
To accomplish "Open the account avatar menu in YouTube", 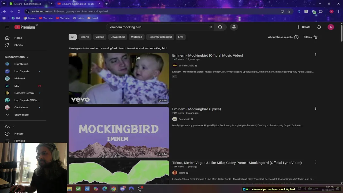I will (x=331, y=27).
